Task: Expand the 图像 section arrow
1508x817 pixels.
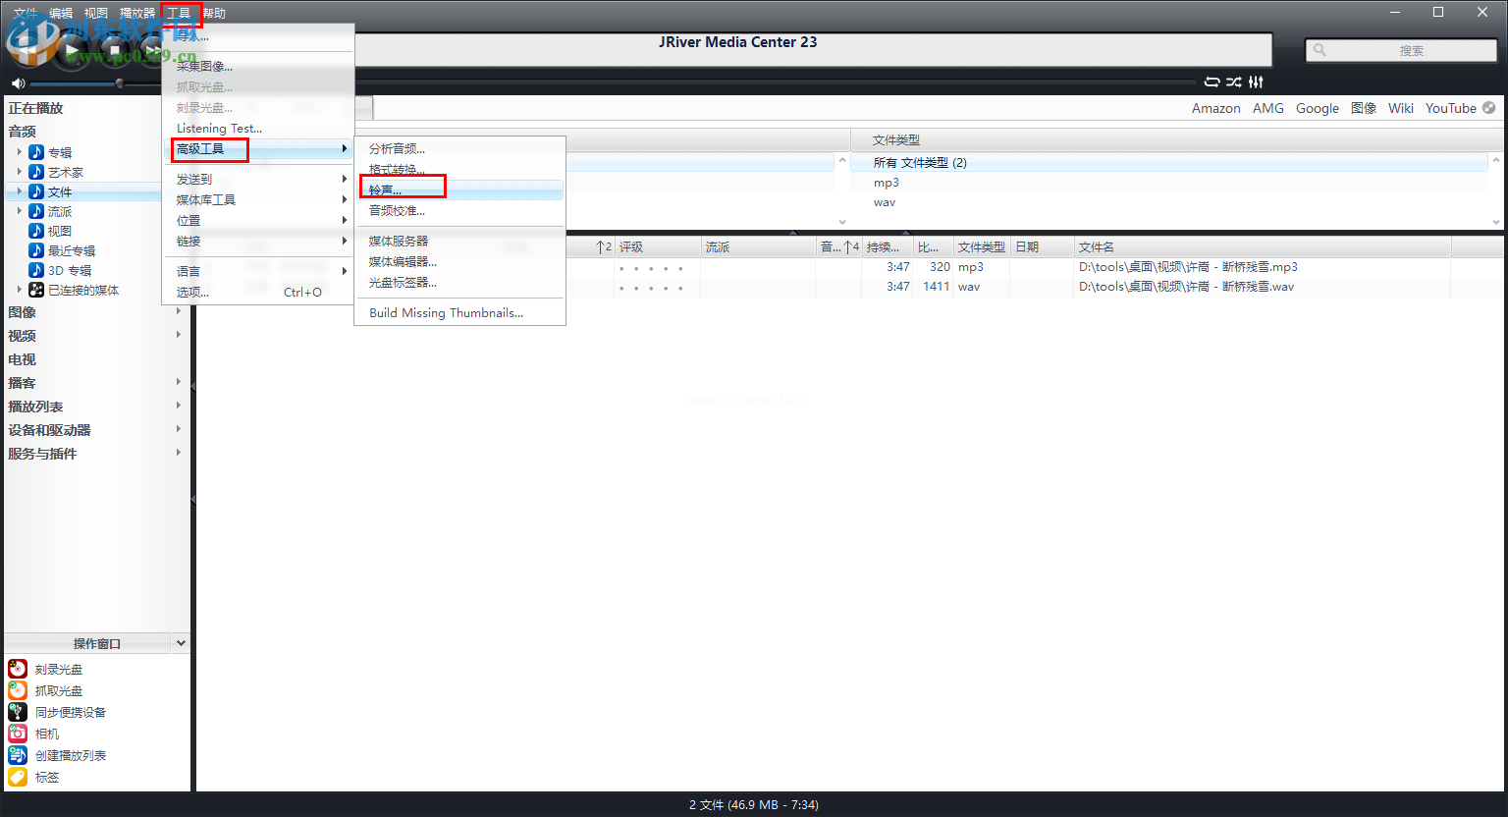Action: (178, 311)
